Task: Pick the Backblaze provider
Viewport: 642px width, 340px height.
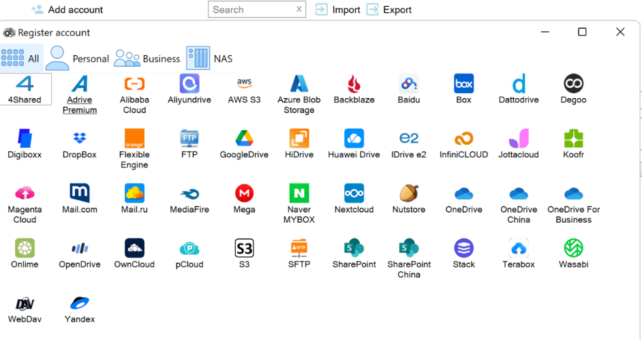Action: [354, 89]
